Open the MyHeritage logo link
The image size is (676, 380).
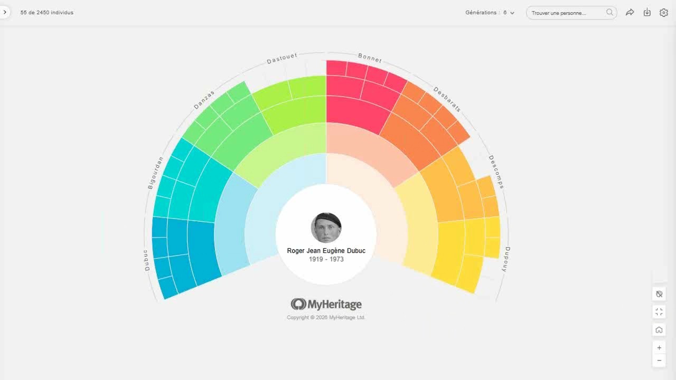coord(325,304)
